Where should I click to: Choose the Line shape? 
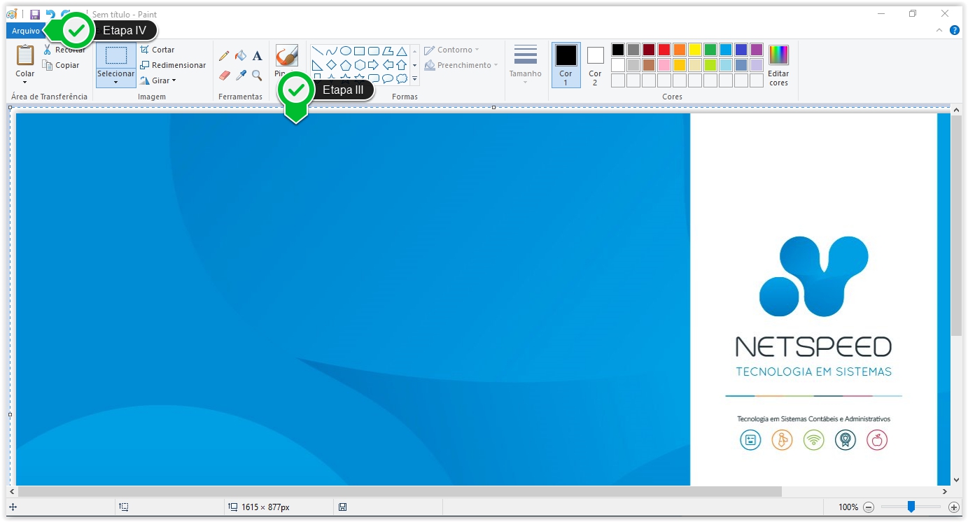[317, 51]
